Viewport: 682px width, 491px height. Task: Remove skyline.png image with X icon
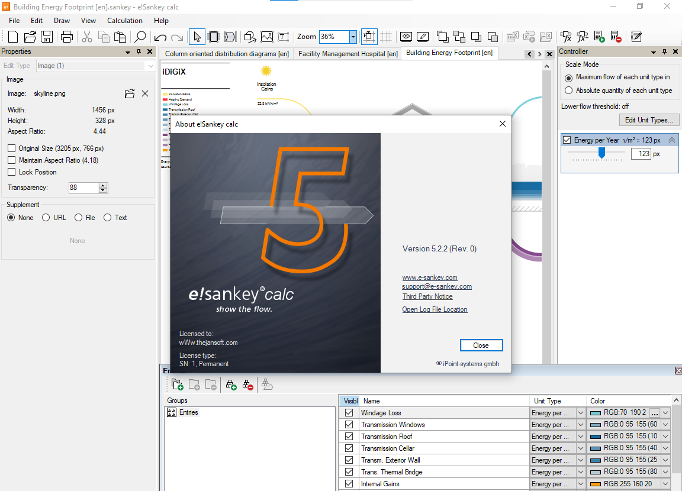(145, 93)
